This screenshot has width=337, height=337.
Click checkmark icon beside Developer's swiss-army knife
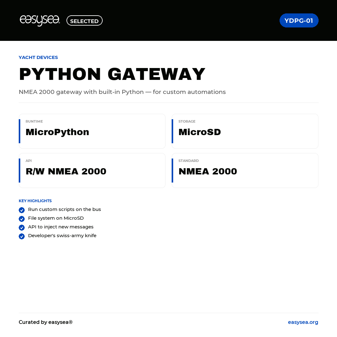click(22, 236)
